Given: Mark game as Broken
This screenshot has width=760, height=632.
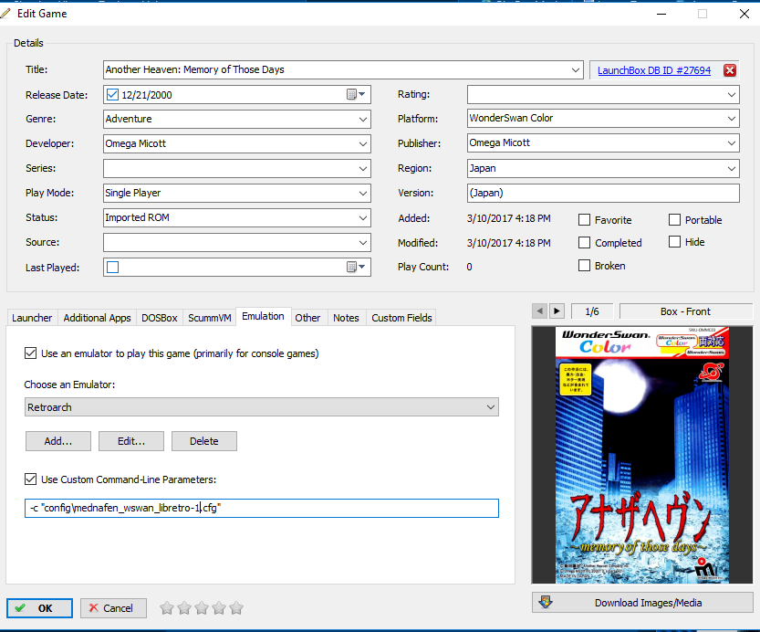Looking at the screenshot, I should [585, 266].
